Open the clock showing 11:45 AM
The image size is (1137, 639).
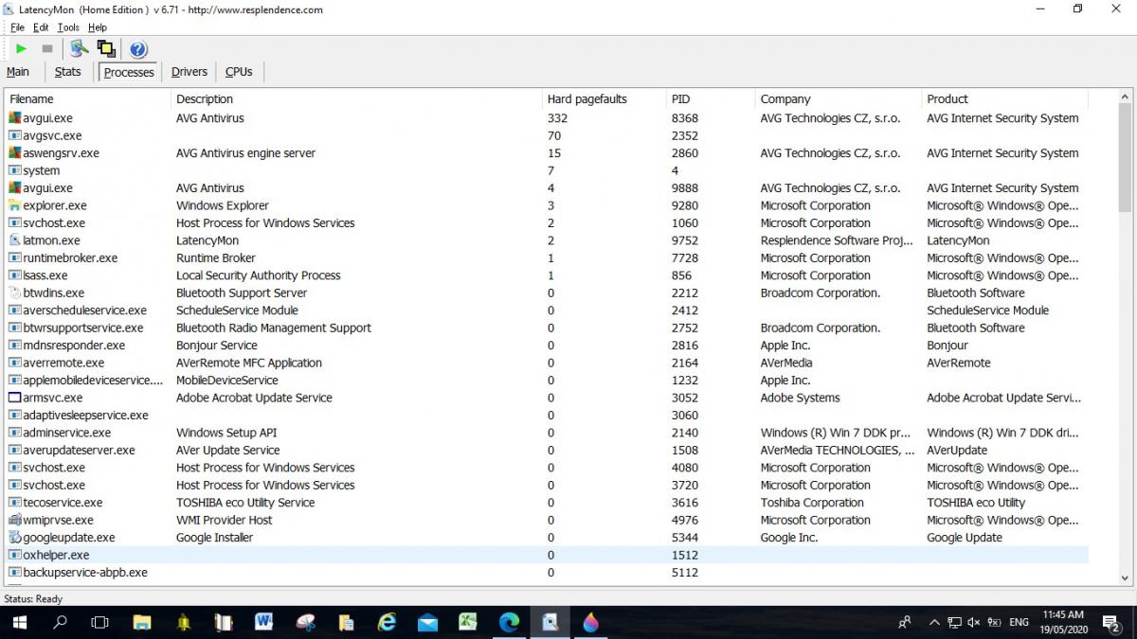tap(1063, 622)
